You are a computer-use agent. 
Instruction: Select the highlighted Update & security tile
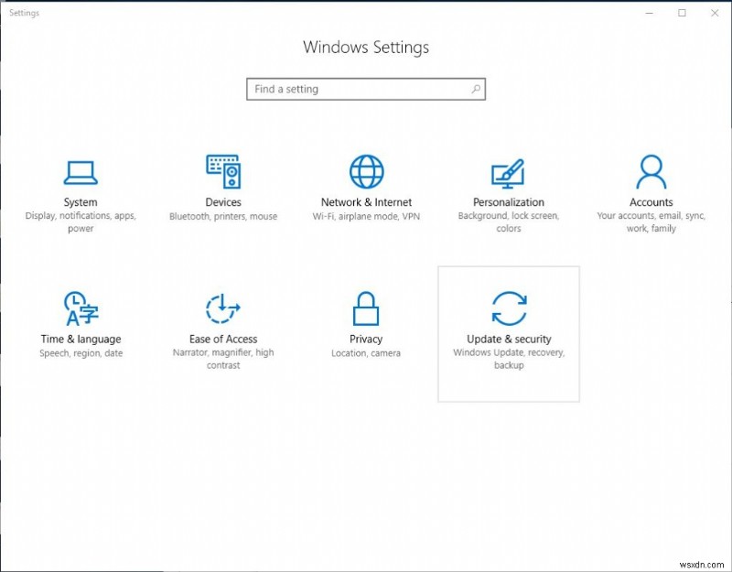click(509, 332)
